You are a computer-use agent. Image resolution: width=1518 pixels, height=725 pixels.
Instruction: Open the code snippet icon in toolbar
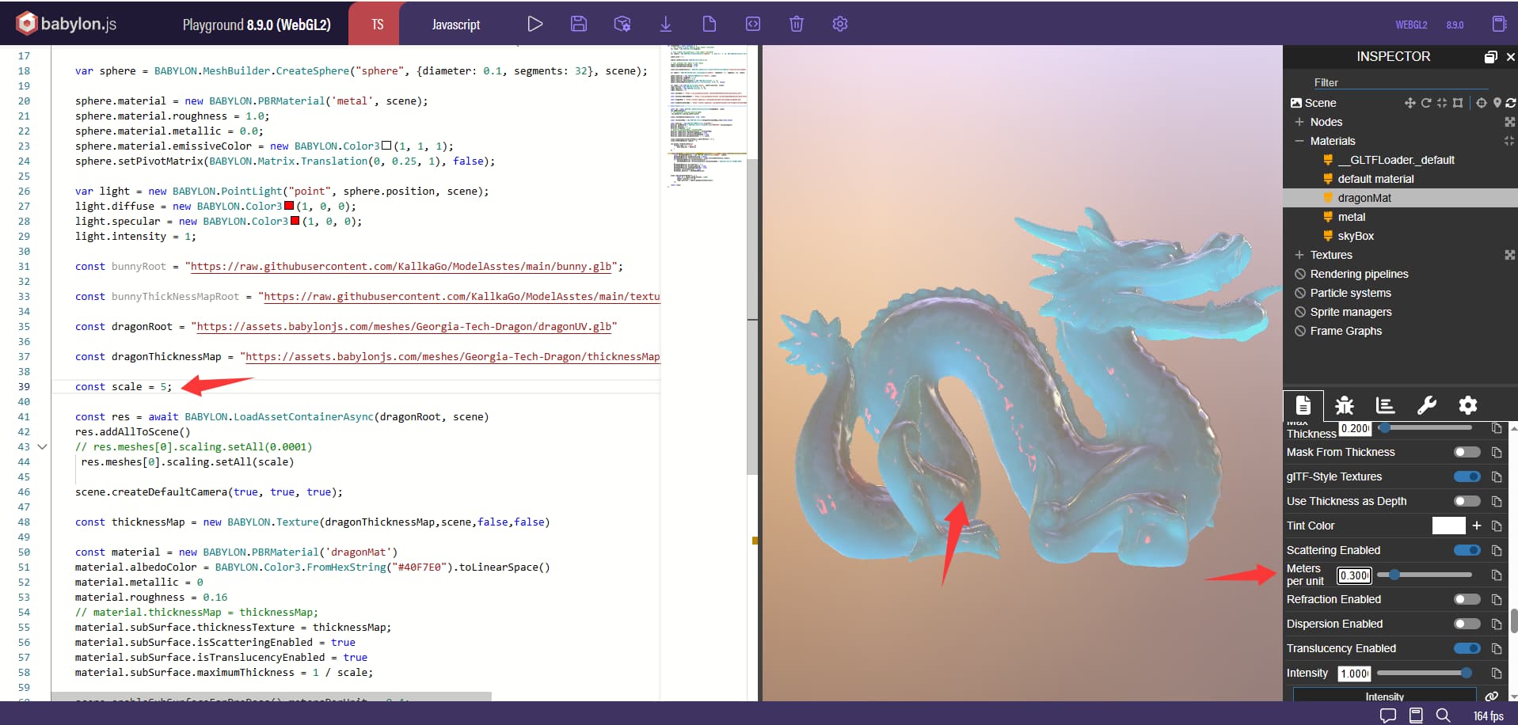[x=753, y=24]
